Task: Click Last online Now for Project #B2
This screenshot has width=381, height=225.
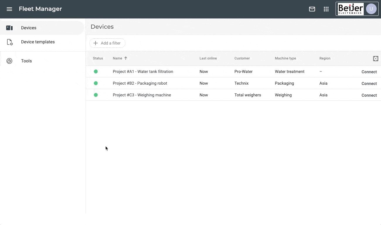Action: point(204,83)
